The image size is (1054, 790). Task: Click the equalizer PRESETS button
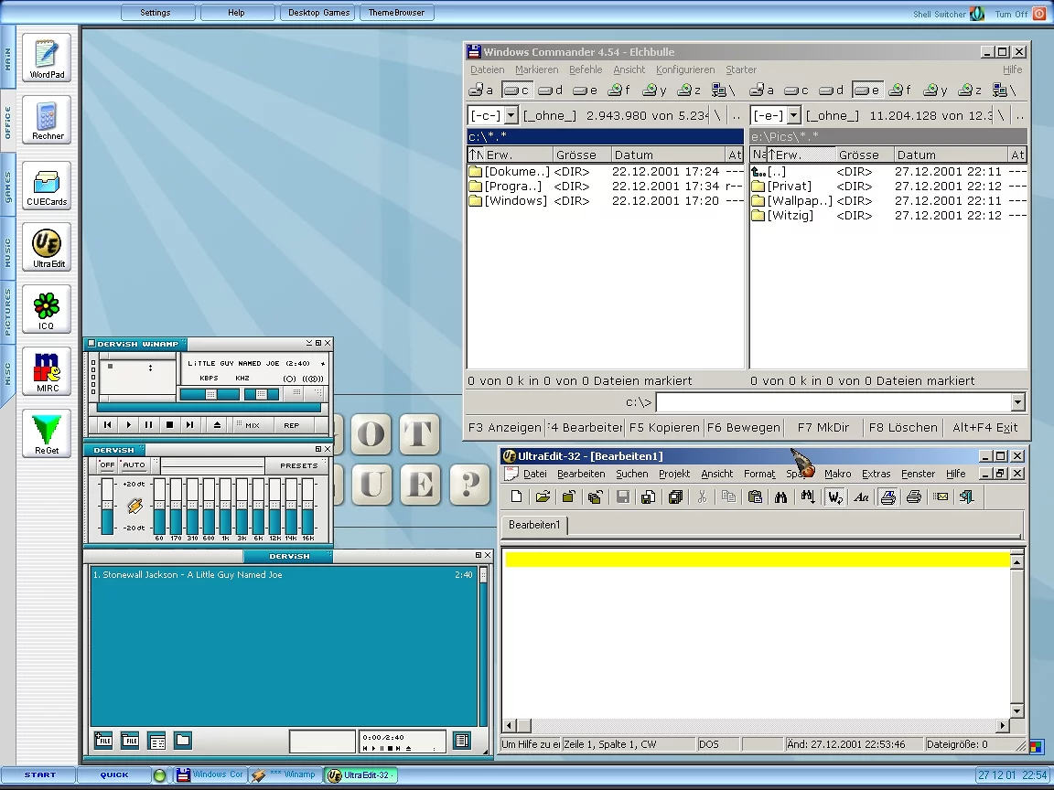pyautogui.click(x=298, y=465)
